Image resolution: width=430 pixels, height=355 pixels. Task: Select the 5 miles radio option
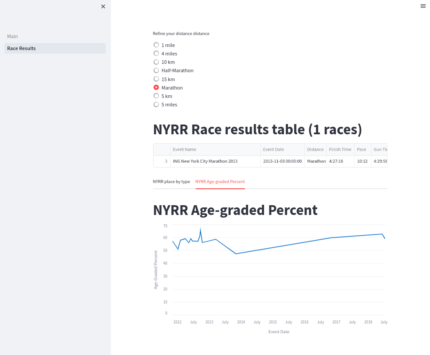[156, 105]
